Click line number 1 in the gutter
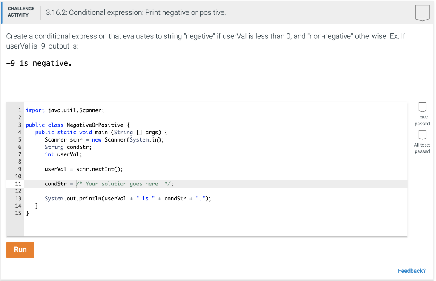The height and width of the screenshot is (281, 436). coord(20,110)
